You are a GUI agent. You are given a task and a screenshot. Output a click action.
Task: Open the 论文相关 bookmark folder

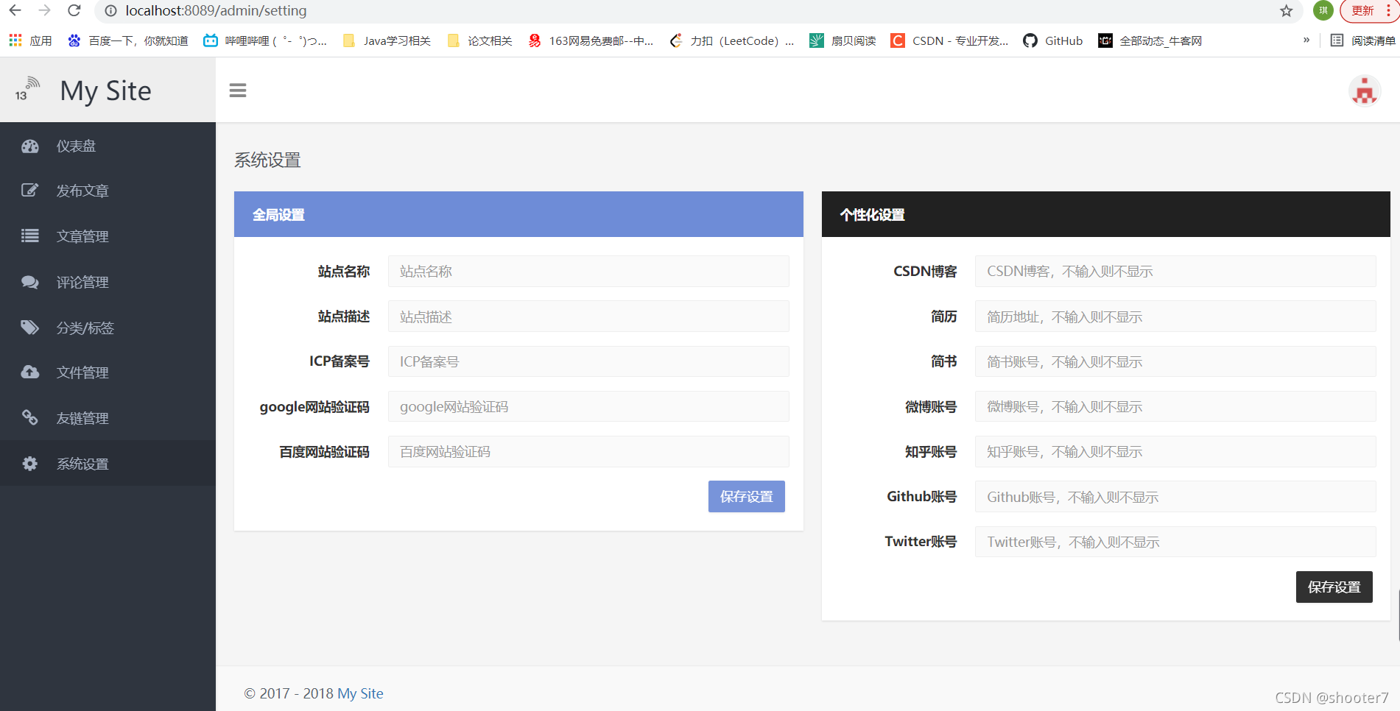pos(479,40)
